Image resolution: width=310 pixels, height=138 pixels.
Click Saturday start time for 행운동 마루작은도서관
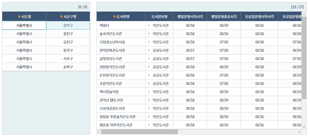point(259,125)
